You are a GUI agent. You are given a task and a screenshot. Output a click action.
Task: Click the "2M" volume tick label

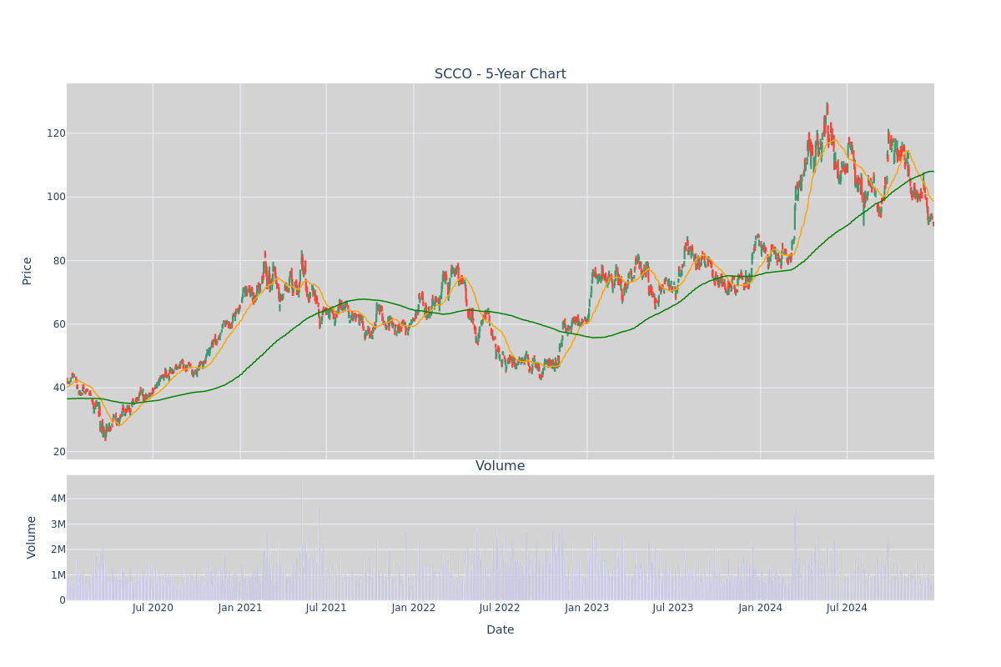(58, 549)
